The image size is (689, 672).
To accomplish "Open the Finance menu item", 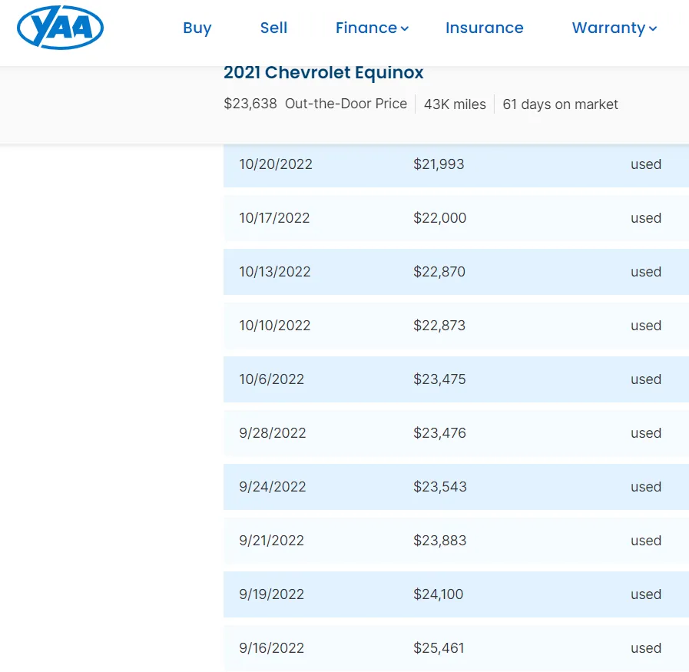I will point(366,28).
